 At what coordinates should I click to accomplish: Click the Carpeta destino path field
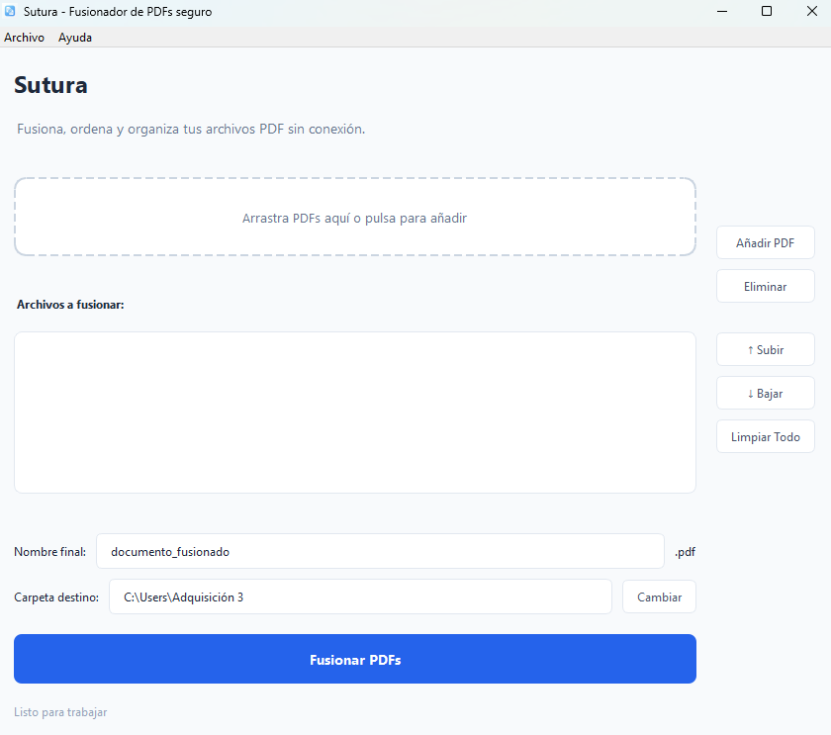tap(360, 597)
